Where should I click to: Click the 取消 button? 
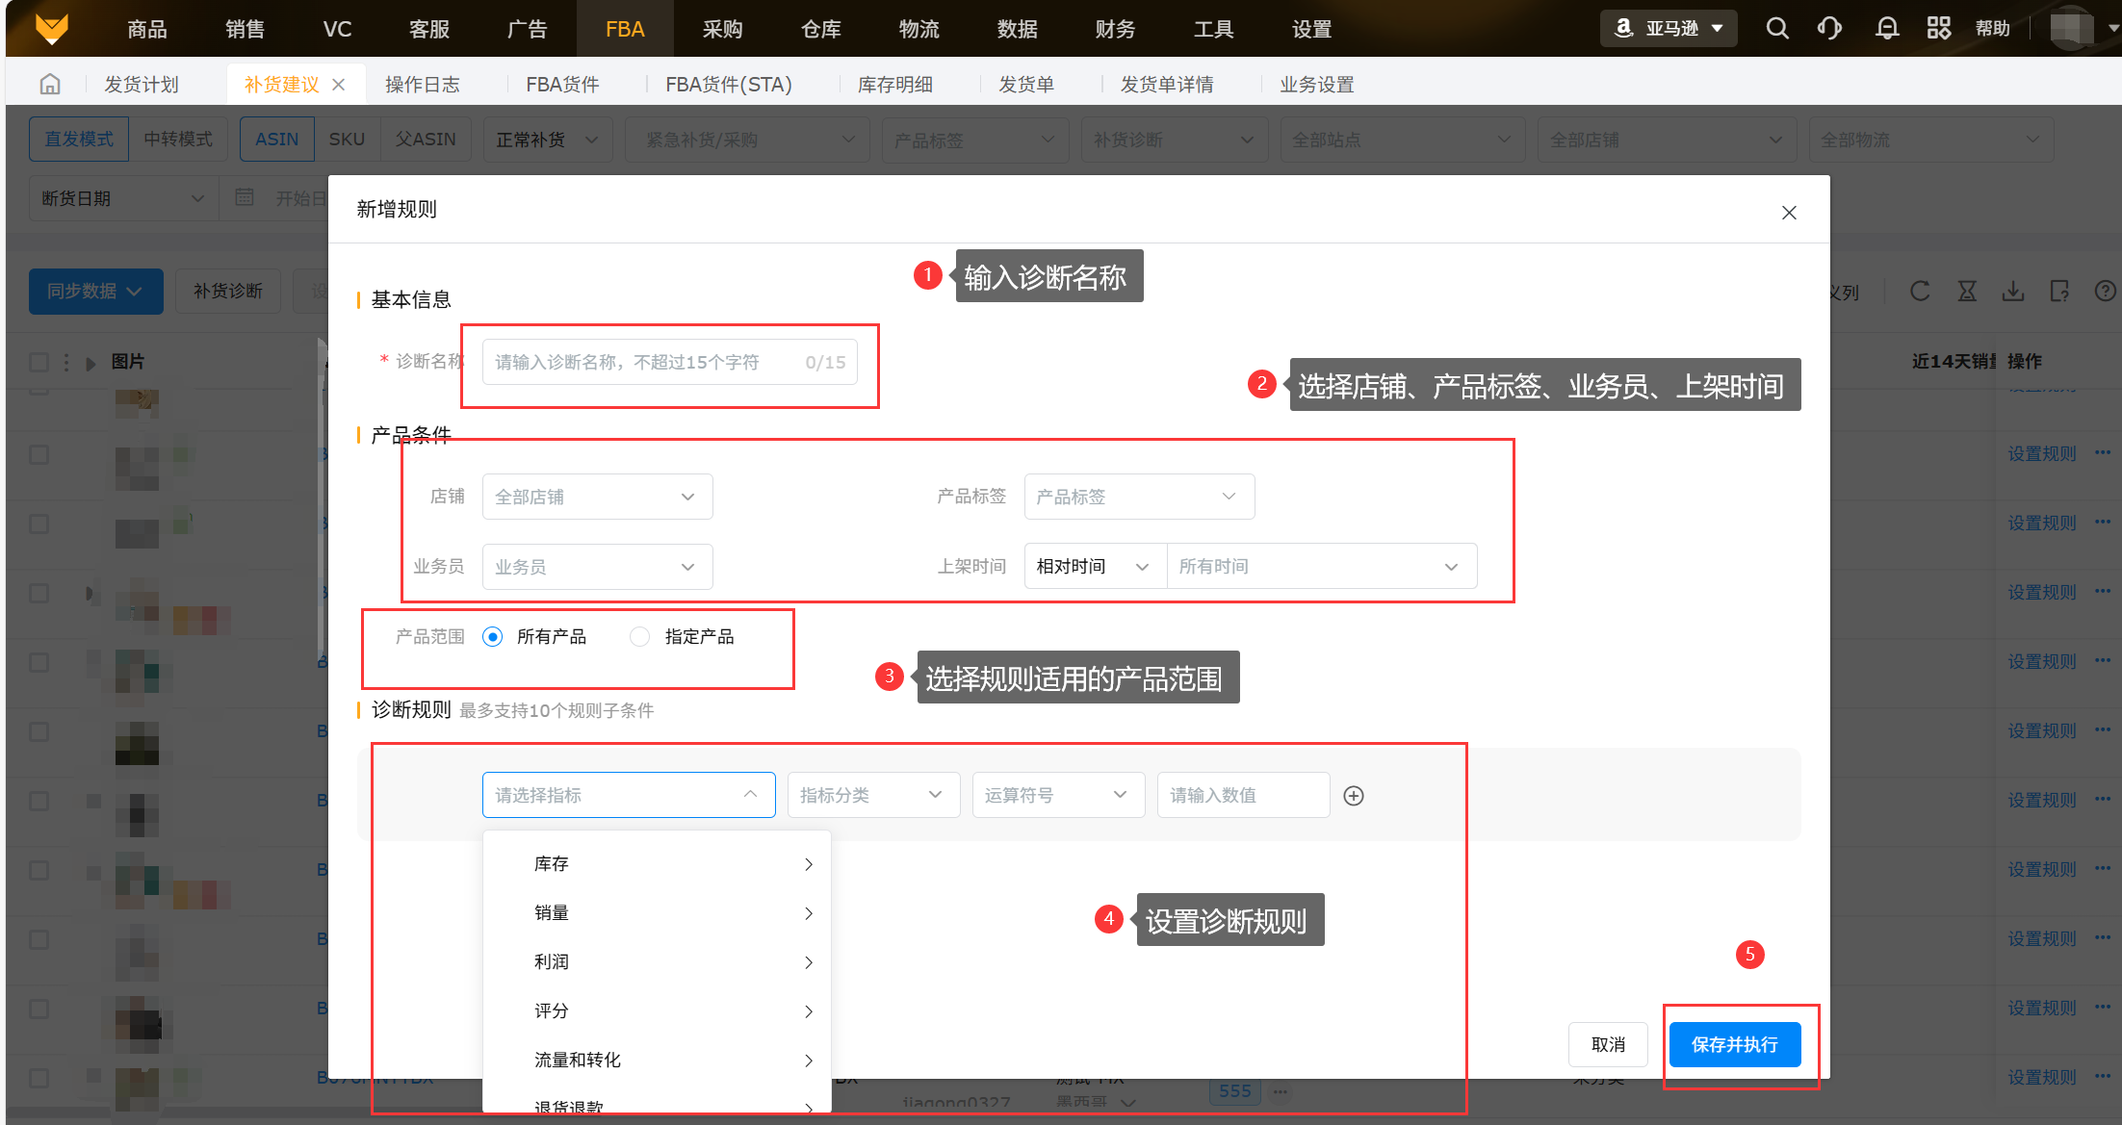(1608, 1044)
